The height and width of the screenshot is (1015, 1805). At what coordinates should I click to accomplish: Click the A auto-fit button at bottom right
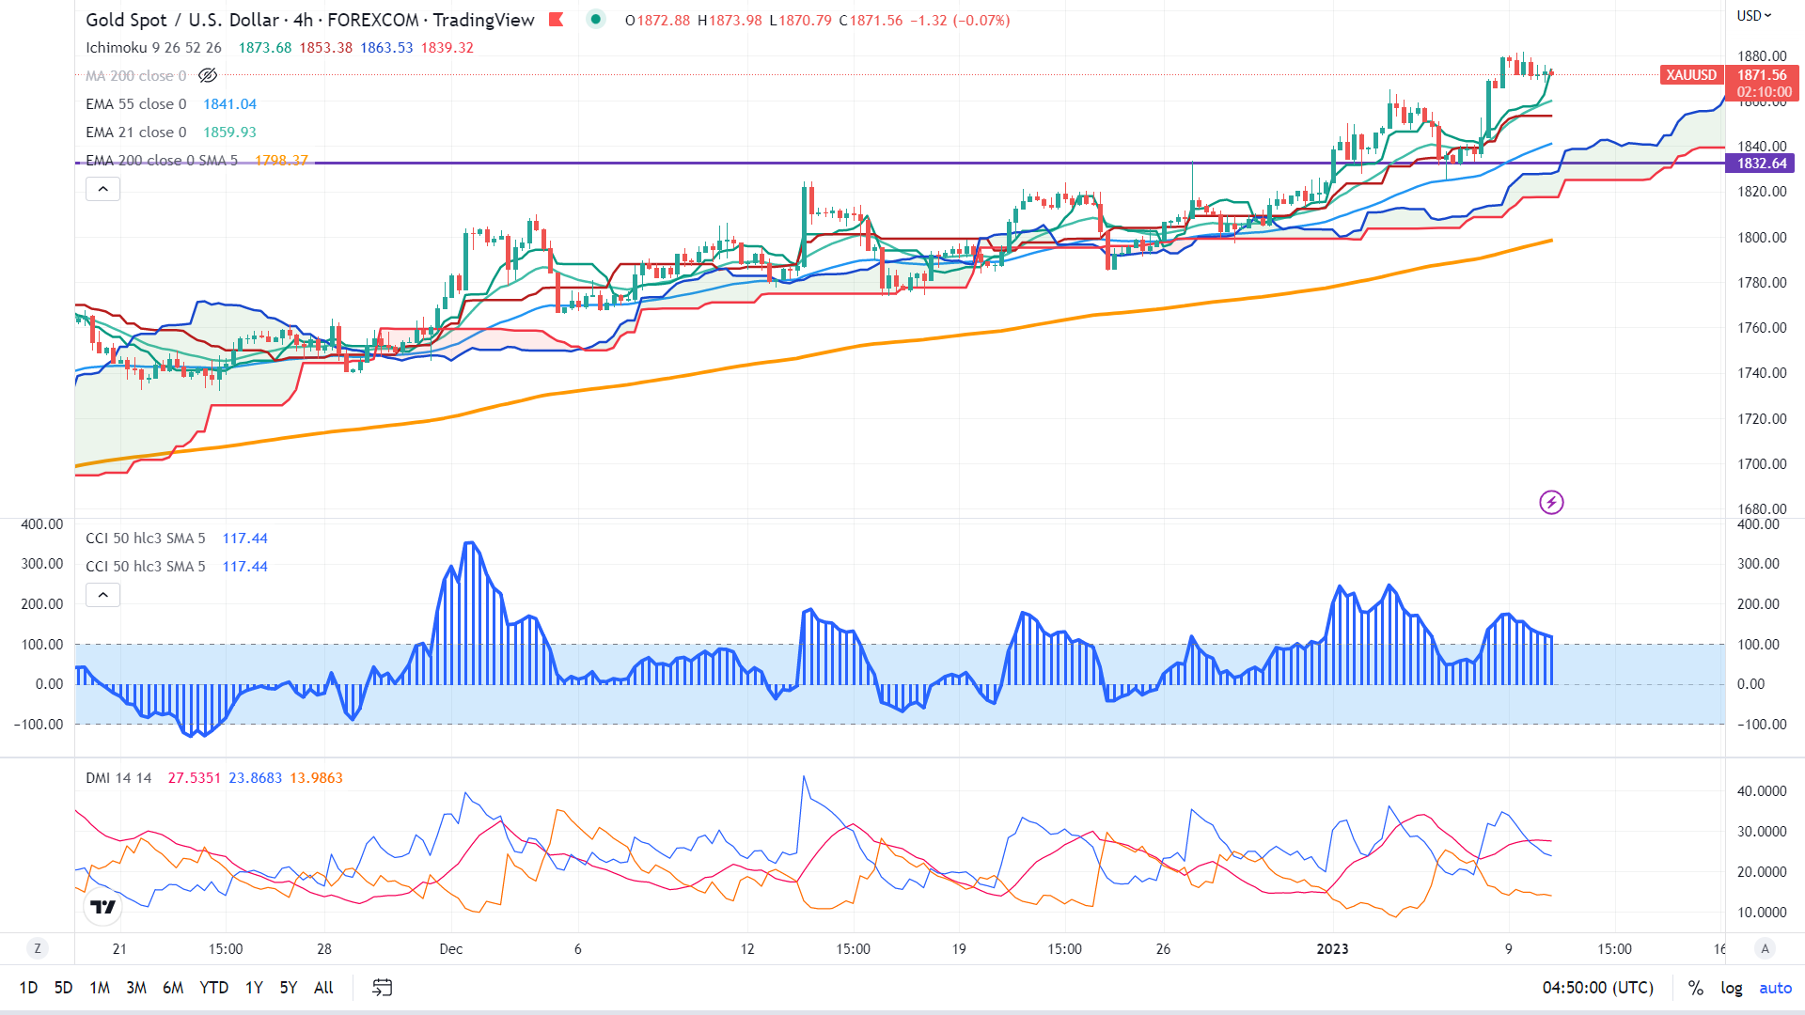(1765, 948)
